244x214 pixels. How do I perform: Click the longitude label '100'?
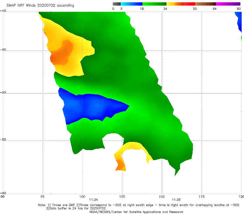(82, 197)
